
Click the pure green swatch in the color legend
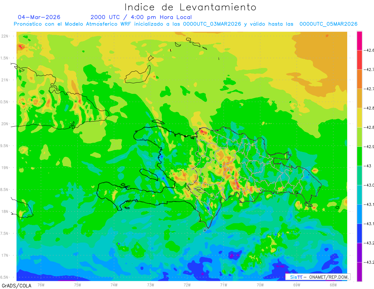click(x=359, y=156)
